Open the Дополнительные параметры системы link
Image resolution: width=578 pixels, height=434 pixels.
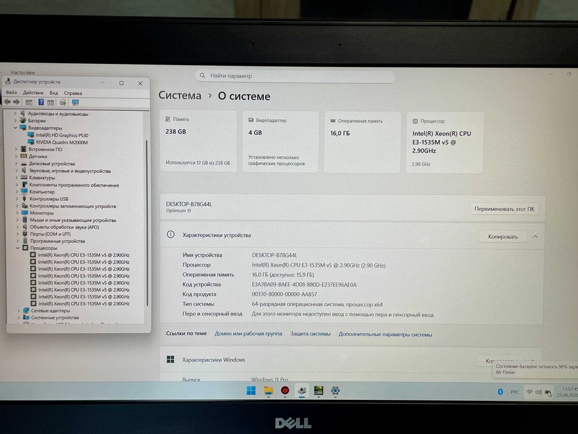click(x=385, y=334)
